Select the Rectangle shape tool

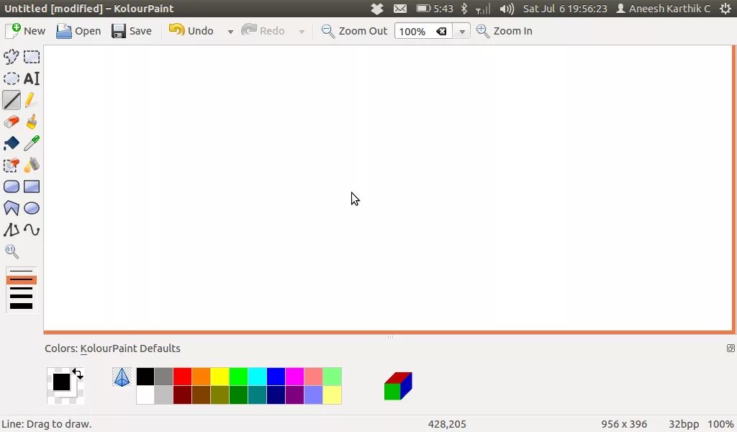(32, 186)
